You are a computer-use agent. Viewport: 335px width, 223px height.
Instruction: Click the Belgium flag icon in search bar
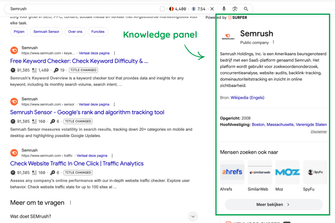[171, 9]
